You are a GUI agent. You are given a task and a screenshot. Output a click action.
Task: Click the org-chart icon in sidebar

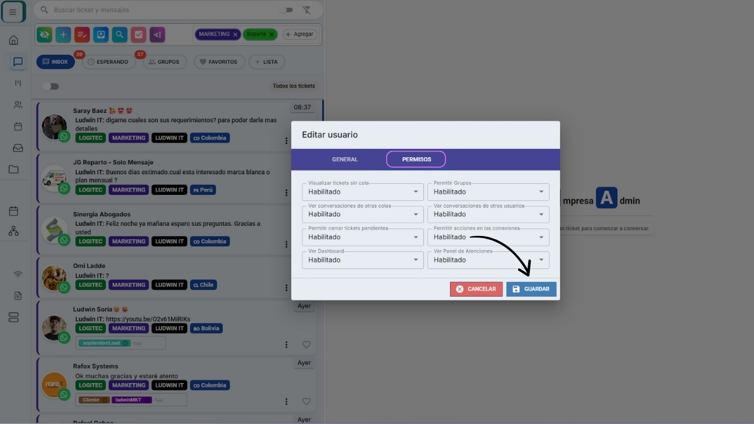tap(13, 232)
